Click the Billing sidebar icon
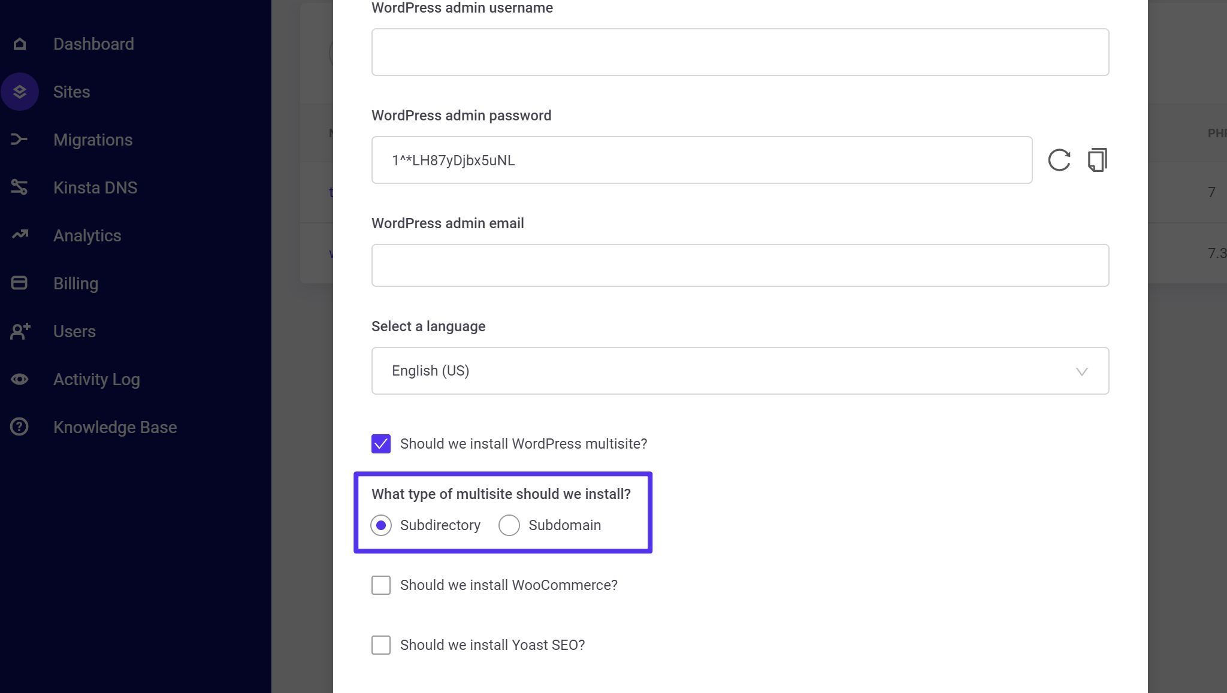 [20, 282]
